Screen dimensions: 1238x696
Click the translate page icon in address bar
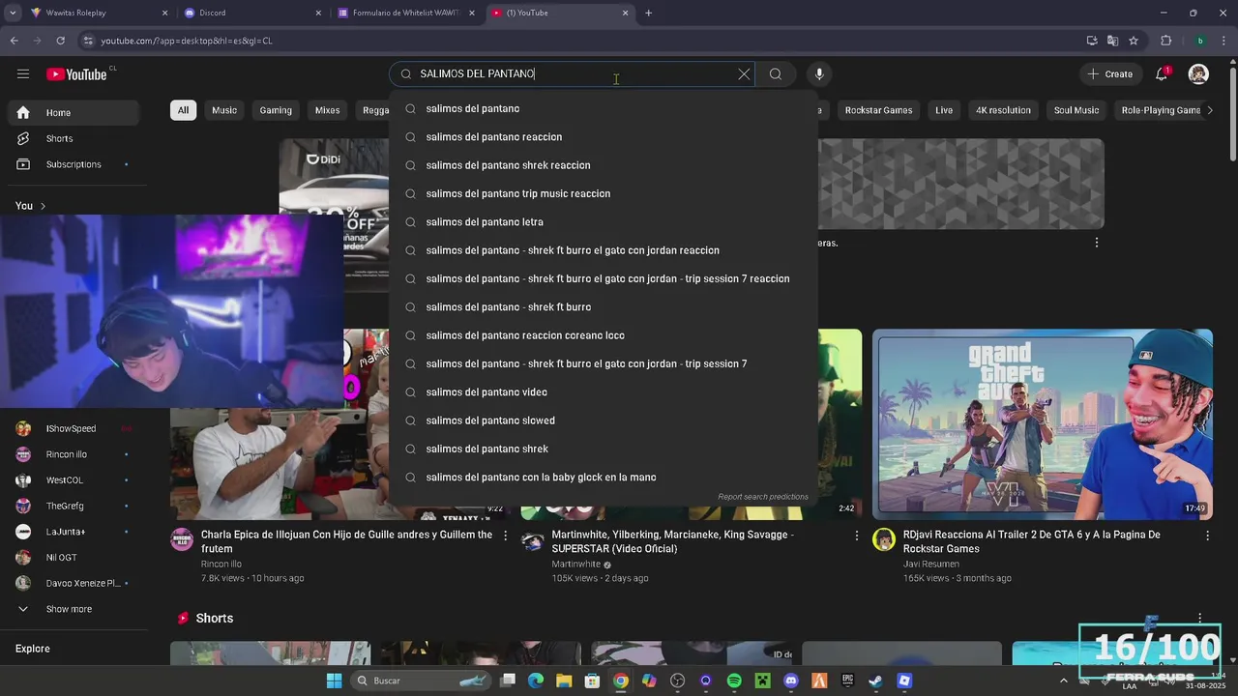tap(1112, 41)
